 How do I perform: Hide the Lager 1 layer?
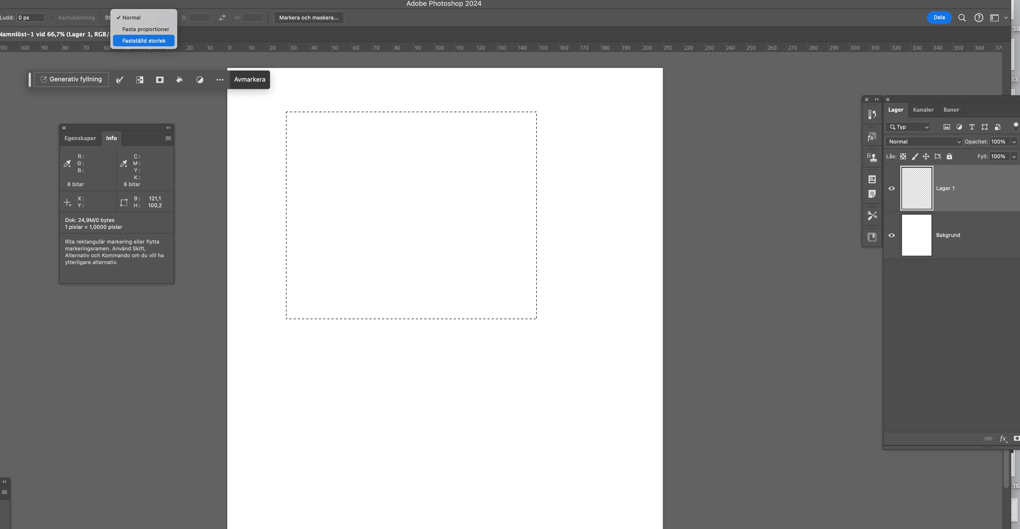(892, 189)
